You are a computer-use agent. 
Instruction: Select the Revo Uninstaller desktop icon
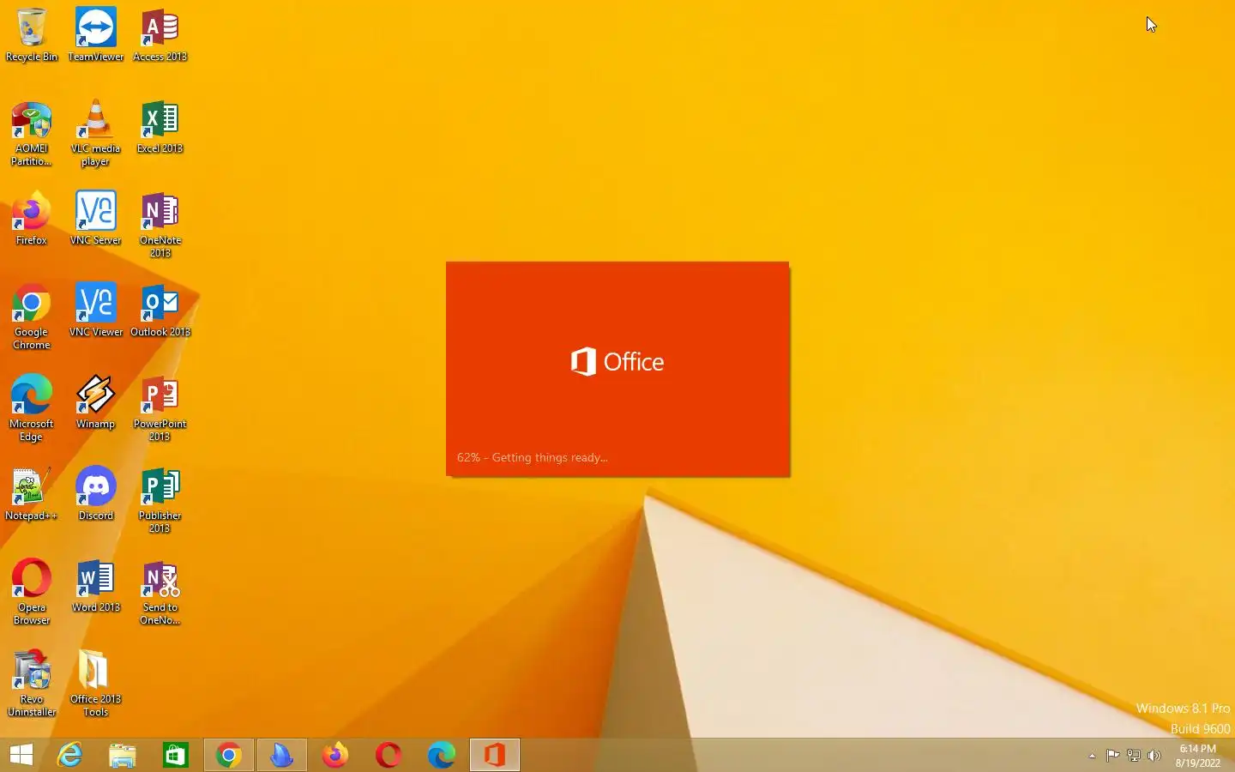32,684
